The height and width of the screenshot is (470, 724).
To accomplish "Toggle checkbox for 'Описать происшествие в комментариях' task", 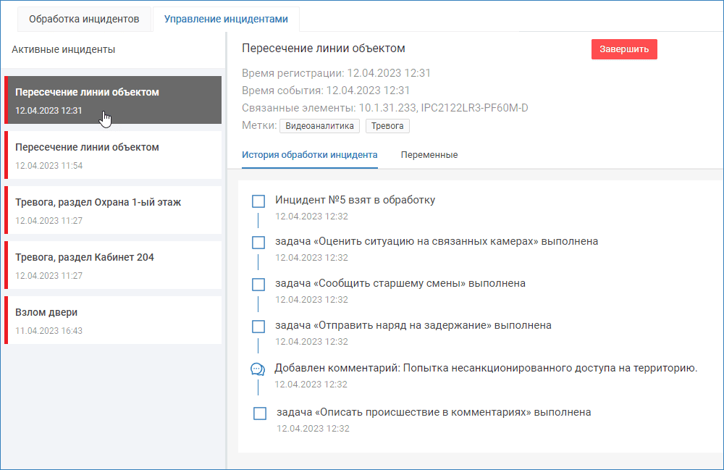I will coord(260,413).
